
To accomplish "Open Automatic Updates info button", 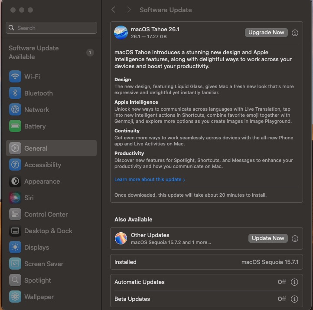I will [x=294, y=282].
